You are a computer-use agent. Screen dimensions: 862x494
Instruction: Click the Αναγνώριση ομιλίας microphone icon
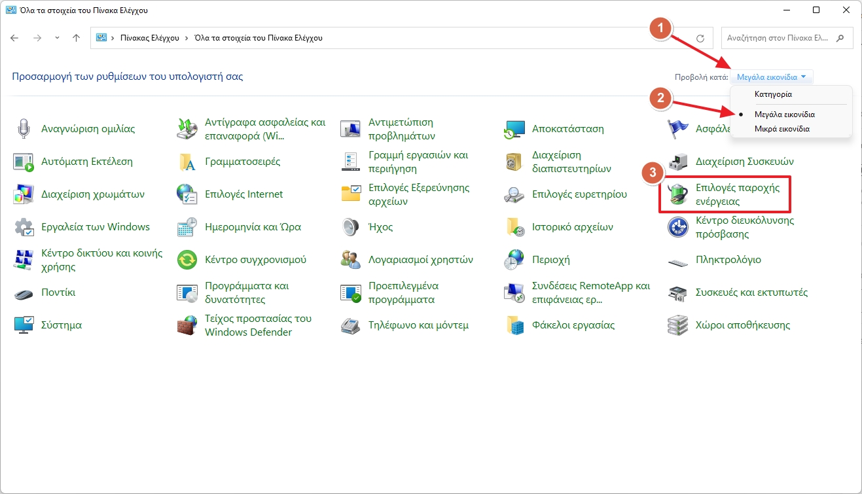(x=24, y=129)
